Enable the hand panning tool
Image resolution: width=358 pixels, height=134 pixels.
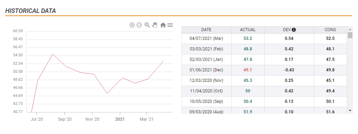pyautogui.click(x=155, y=25)
